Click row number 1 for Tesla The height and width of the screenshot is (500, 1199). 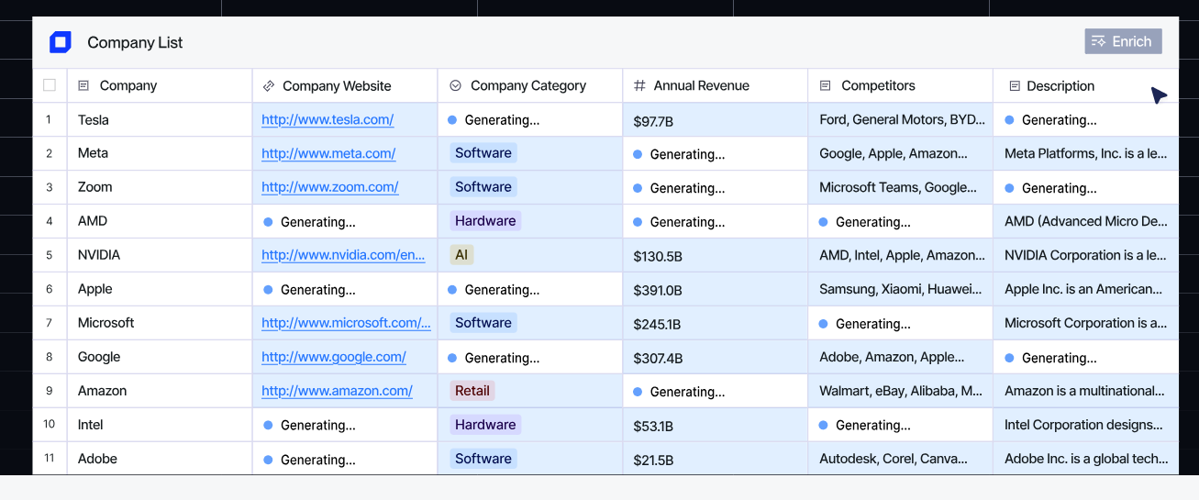tap(50, 119)
